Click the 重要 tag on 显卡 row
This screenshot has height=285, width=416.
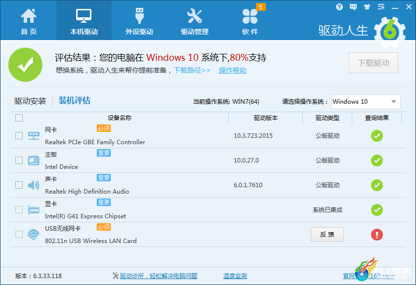[104, 203]
